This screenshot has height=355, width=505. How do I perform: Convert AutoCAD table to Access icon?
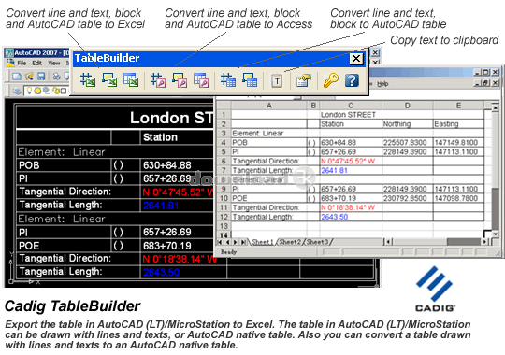click(201, 80)
